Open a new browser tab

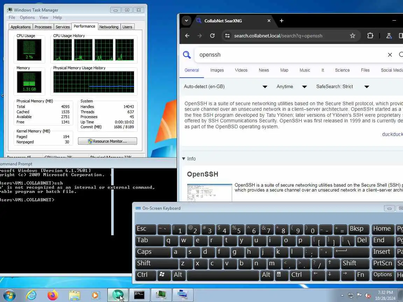pyautogui.click(x=281, y=21)
